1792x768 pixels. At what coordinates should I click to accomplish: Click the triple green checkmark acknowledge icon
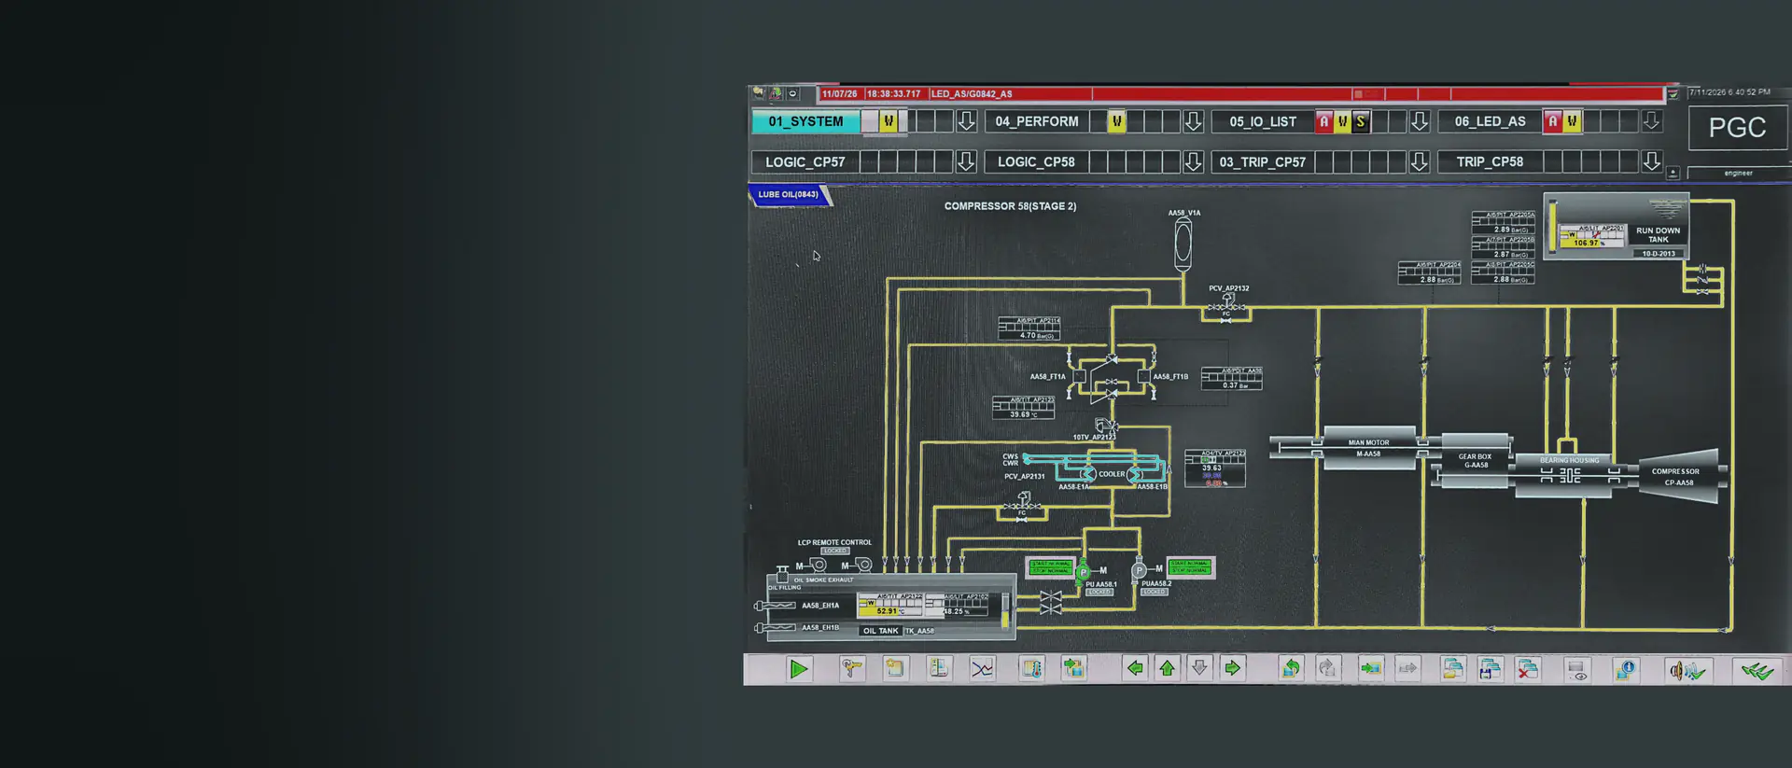tap(1757, 670)
